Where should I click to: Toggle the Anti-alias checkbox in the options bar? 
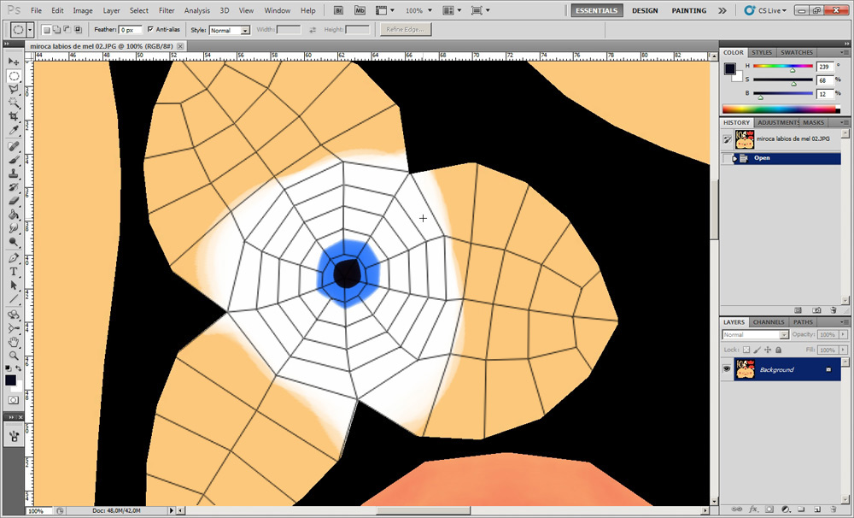click(x=149, y=28)
